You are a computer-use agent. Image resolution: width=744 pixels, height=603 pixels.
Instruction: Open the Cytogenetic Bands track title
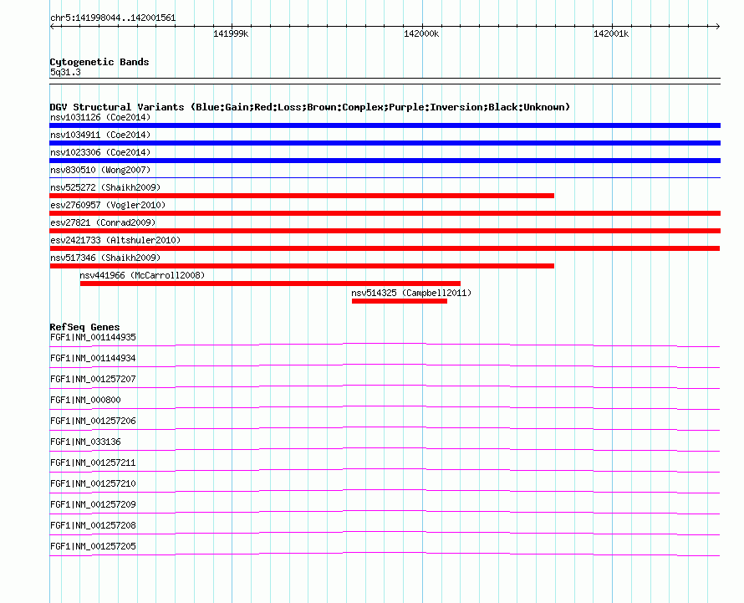click(99, 62)
